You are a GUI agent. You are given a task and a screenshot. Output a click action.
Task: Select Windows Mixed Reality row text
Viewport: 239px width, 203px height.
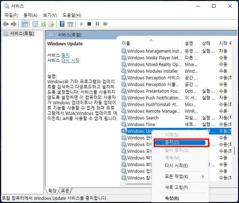pyautogui.click(x=154, y=64)
